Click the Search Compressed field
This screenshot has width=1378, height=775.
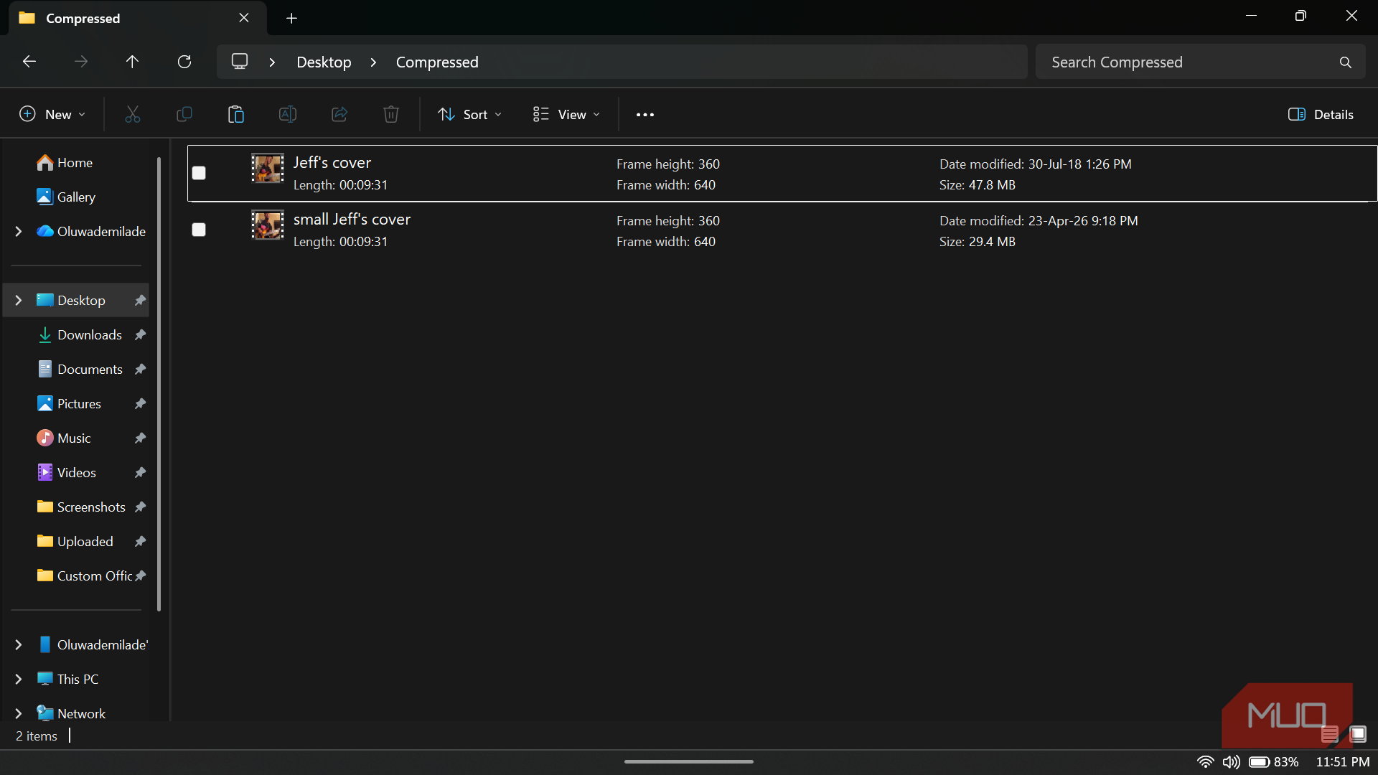pos(1200,62)
